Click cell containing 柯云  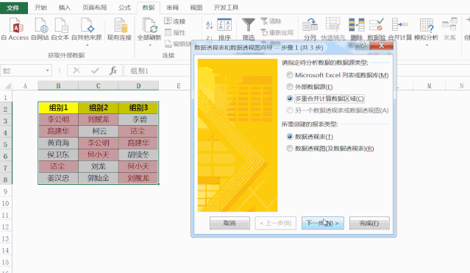(99, 131)
